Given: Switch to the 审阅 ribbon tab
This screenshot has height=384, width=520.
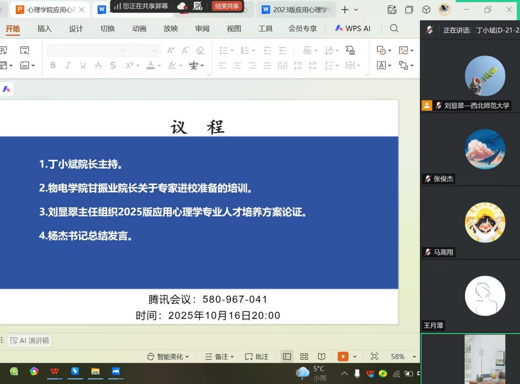Looking at the screenshot, I should (x=202, y=28).
